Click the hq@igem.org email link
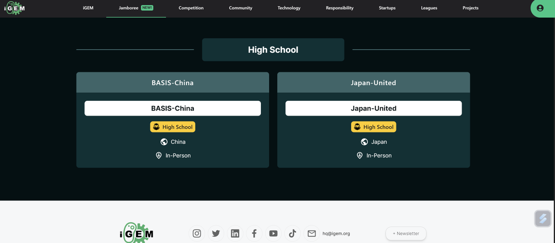The height and width of the screenshot is (243, 555). coord(336,233)
